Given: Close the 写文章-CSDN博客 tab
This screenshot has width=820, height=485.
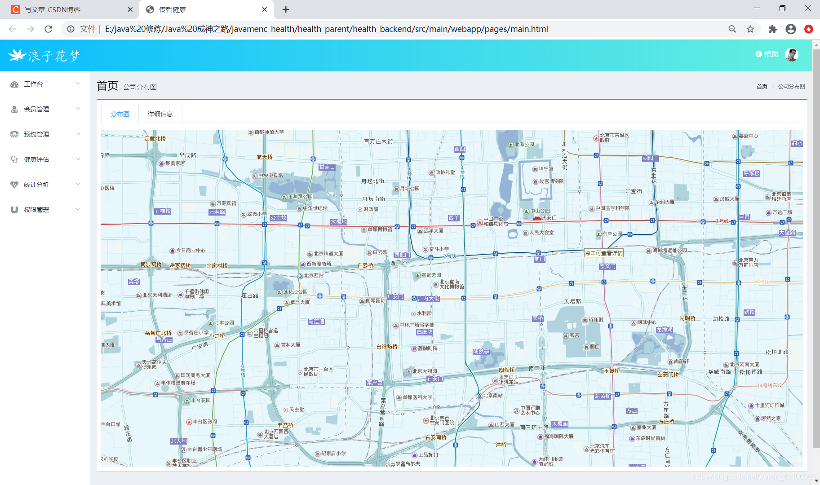Looking at the screenshot, I should click(x=130, y=9).
